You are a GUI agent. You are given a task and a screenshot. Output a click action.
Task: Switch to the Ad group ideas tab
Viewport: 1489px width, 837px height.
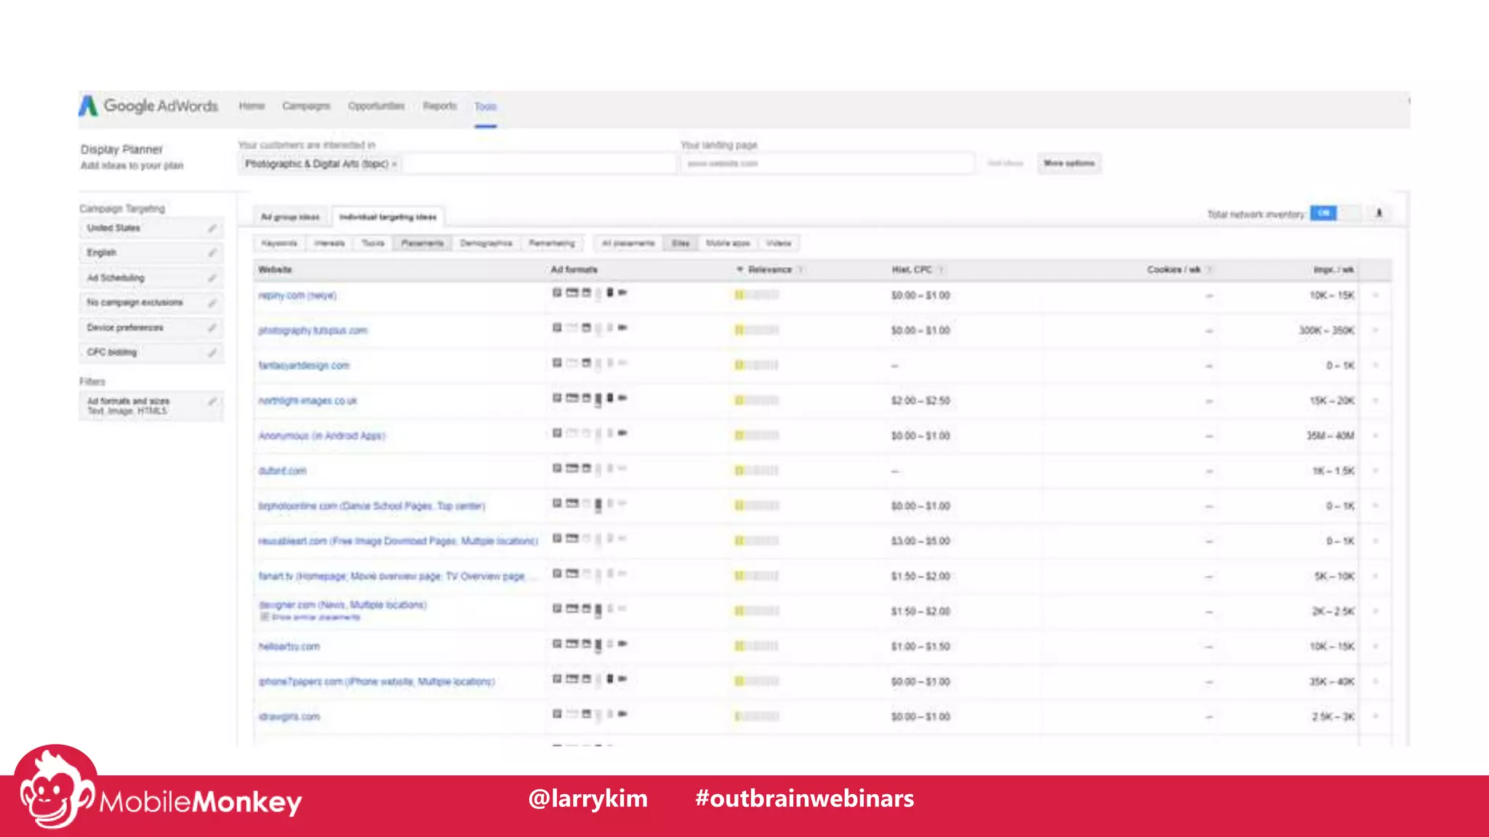[290, 217]
